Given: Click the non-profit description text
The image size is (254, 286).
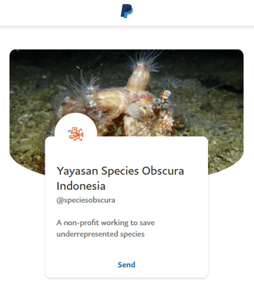Looking at the screenshot, I should tap(106, 229).
